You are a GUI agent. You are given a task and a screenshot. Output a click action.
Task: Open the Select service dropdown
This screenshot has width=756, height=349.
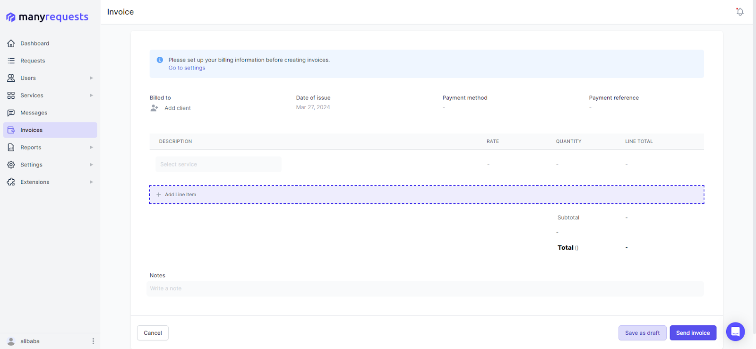tap(218, 164)
